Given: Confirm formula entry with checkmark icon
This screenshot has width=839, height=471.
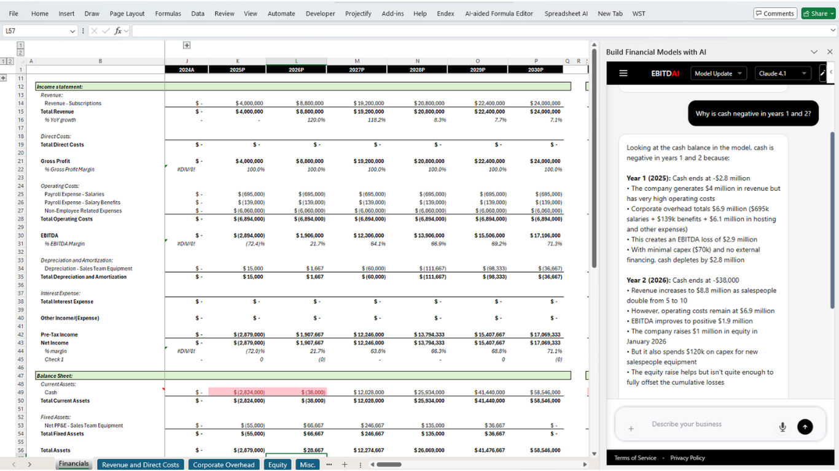Looking at the screenshot, I should pos(106,31).
